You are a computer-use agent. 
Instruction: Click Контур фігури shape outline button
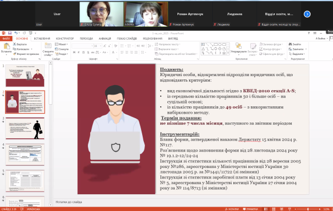point(271,49)
